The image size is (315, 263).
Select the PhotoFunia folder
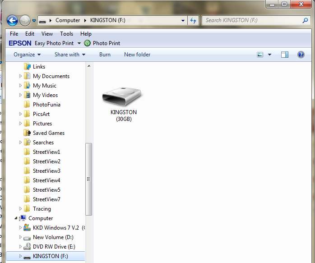pyautogui.click(x=46, y=104)
